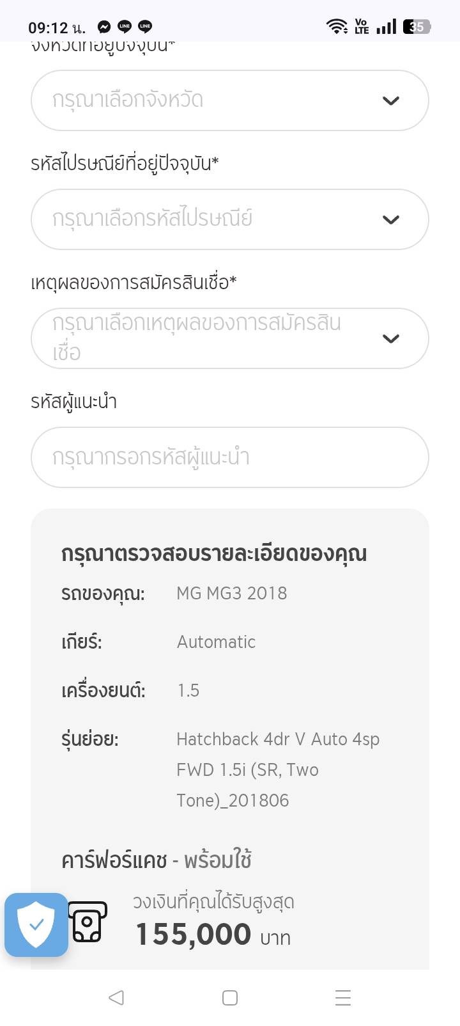Tap the blue shield security badge

click(x=36, y=924)
